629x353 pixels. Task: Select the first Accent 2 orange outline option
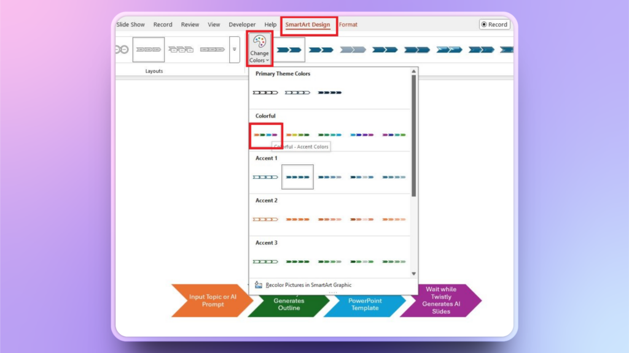265,219
